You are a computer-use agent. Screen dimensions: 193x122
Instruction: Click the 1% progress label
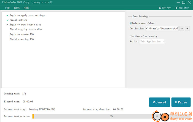click(111, 116)
